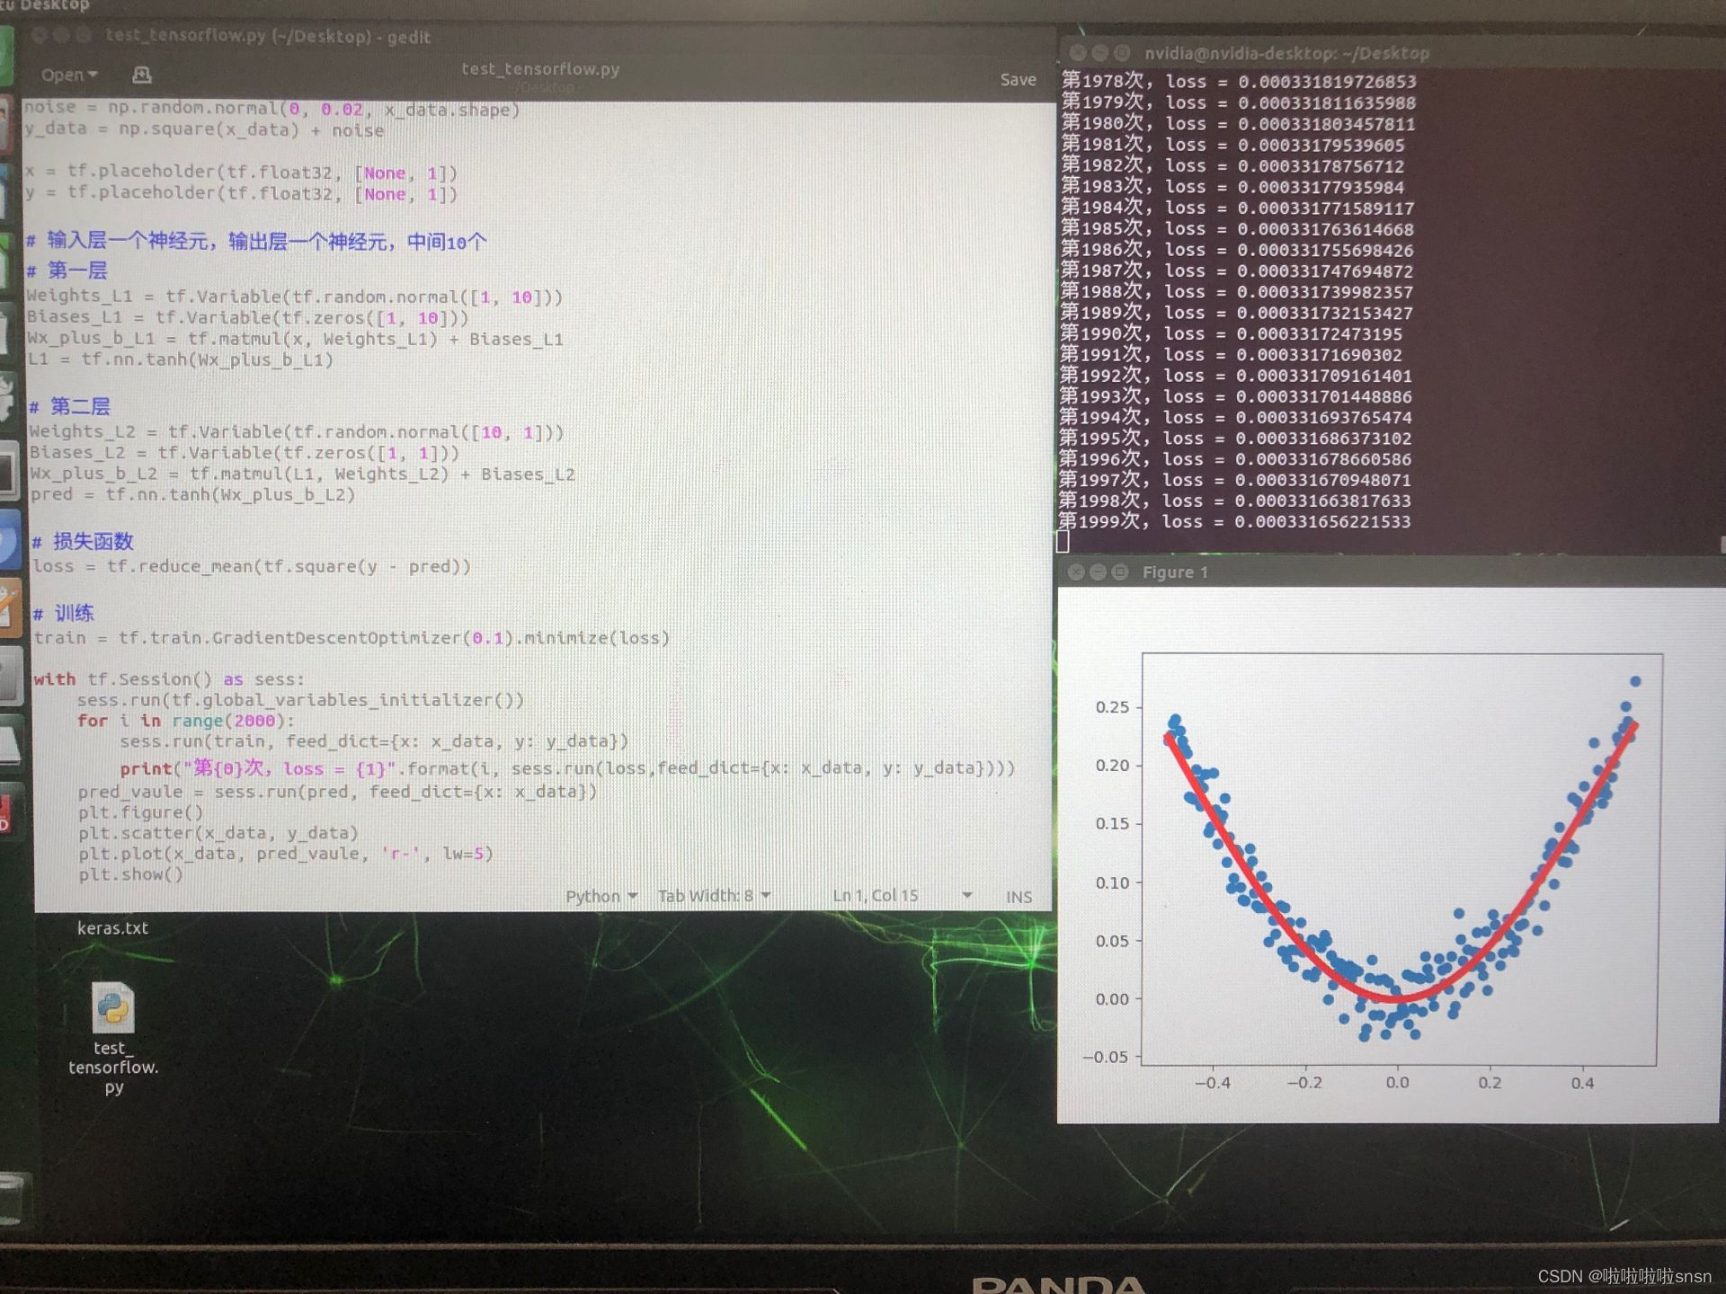This screenshot has height=1294, width=1726.
Task: Open the notepad-with-pencil dock icon
Action: (9, 607)
